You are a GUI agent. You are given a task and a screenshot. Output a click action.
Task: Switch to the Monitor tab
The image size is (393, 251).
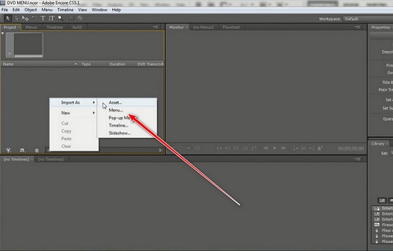(x=176, y=27)
